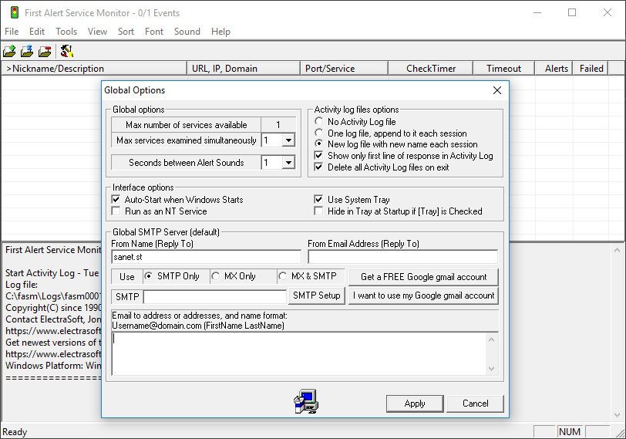Click the Edit service toolbar icon
This screenshot has width=626, height=439.
[27, 52]
